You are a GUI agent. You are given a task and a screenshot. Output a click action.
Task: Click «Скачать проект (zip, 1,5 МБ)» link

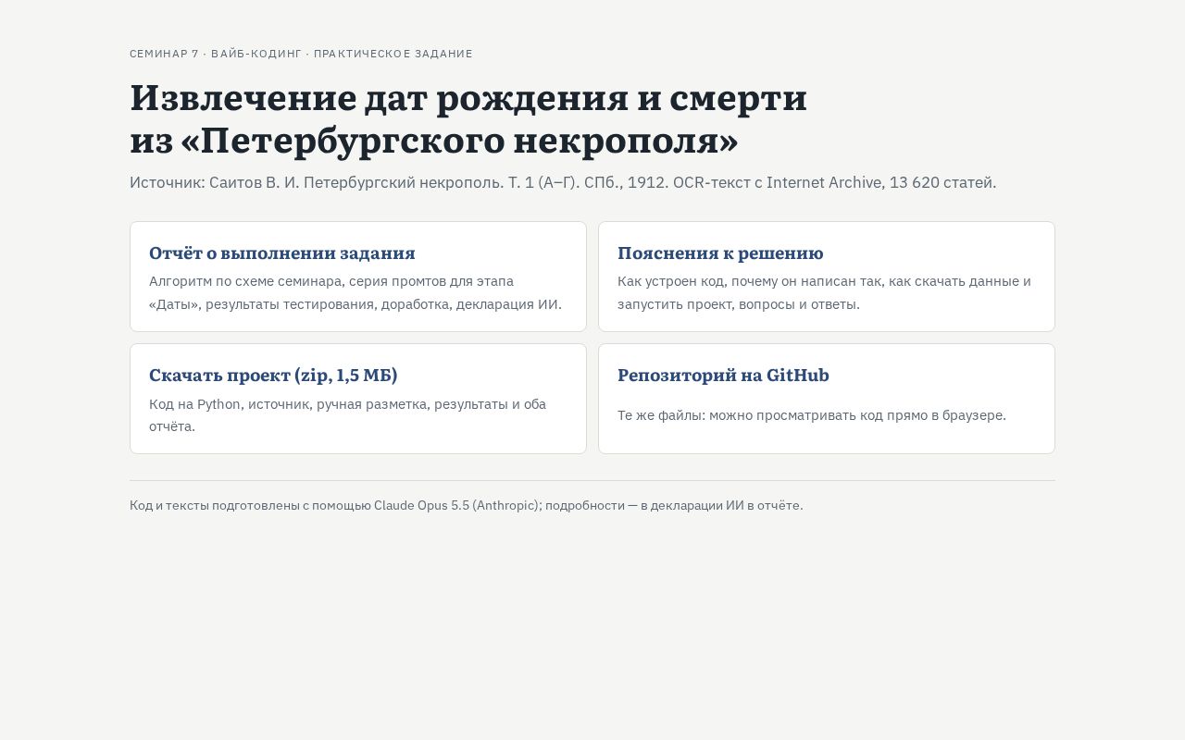pos(273,375)
